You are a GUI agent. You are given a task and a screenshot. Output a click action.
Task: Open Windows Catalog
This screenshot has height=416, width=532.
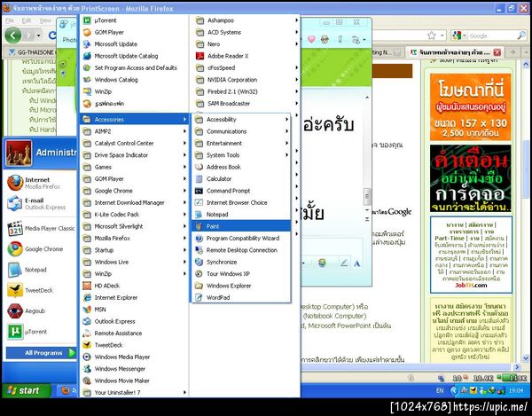[x=134, y=80]
